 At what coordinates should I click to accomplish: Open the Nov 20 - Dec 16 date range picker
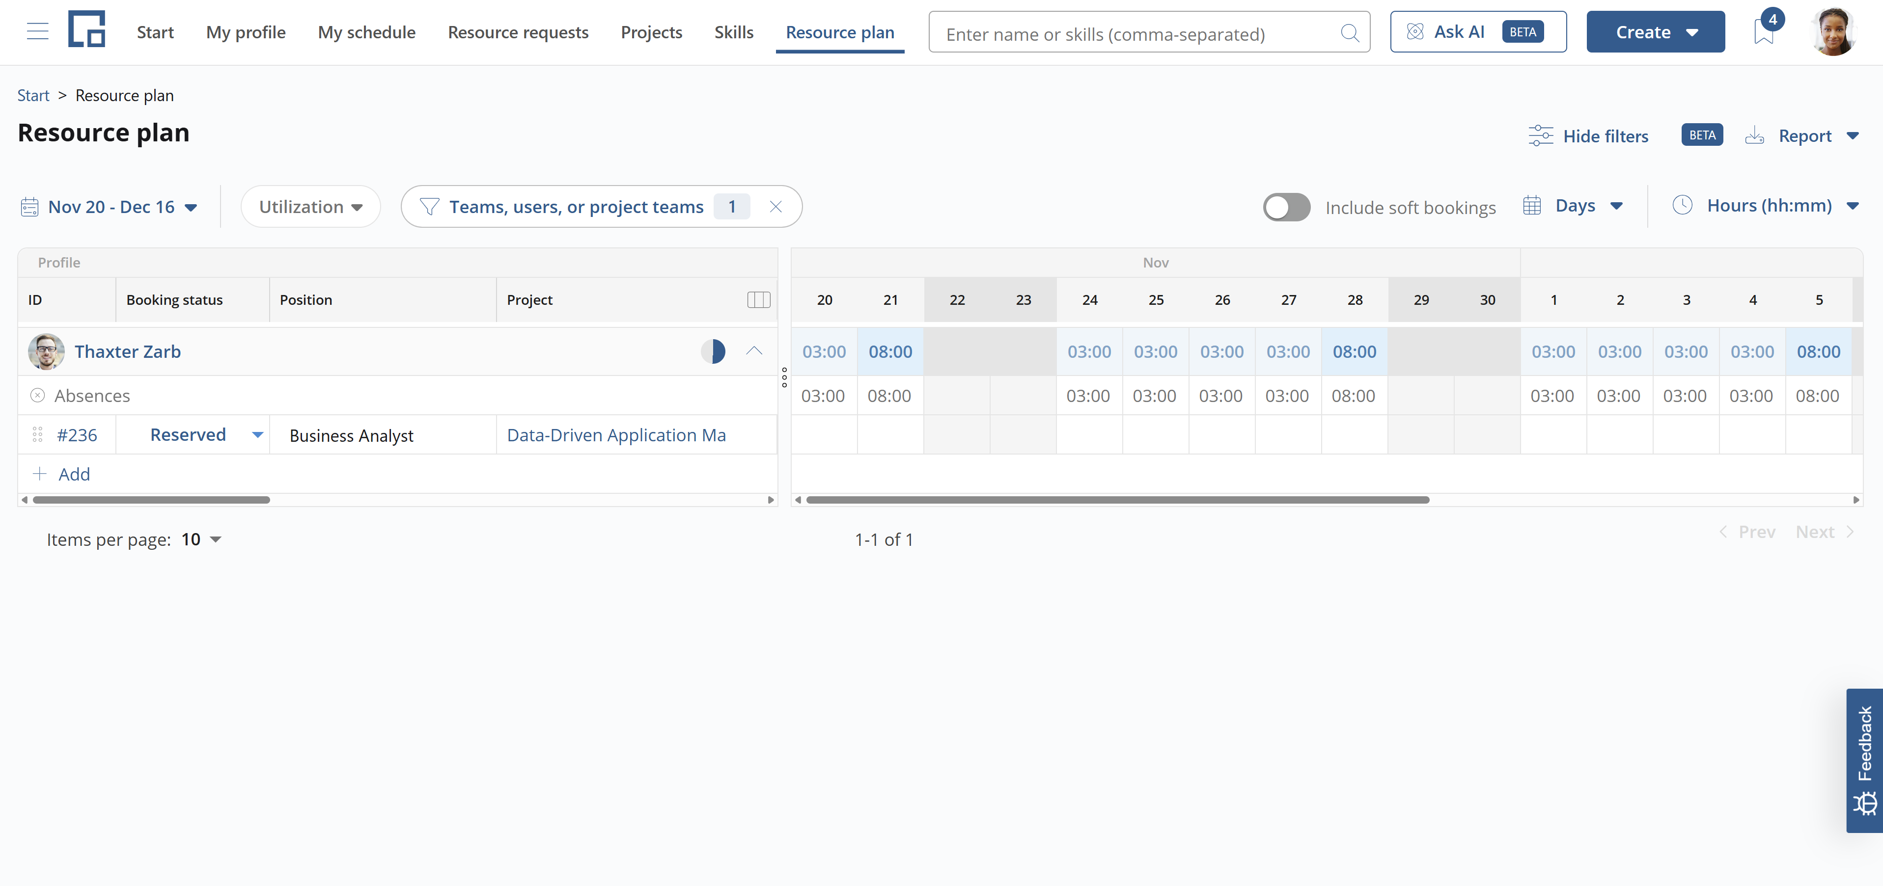pos(109,207)
